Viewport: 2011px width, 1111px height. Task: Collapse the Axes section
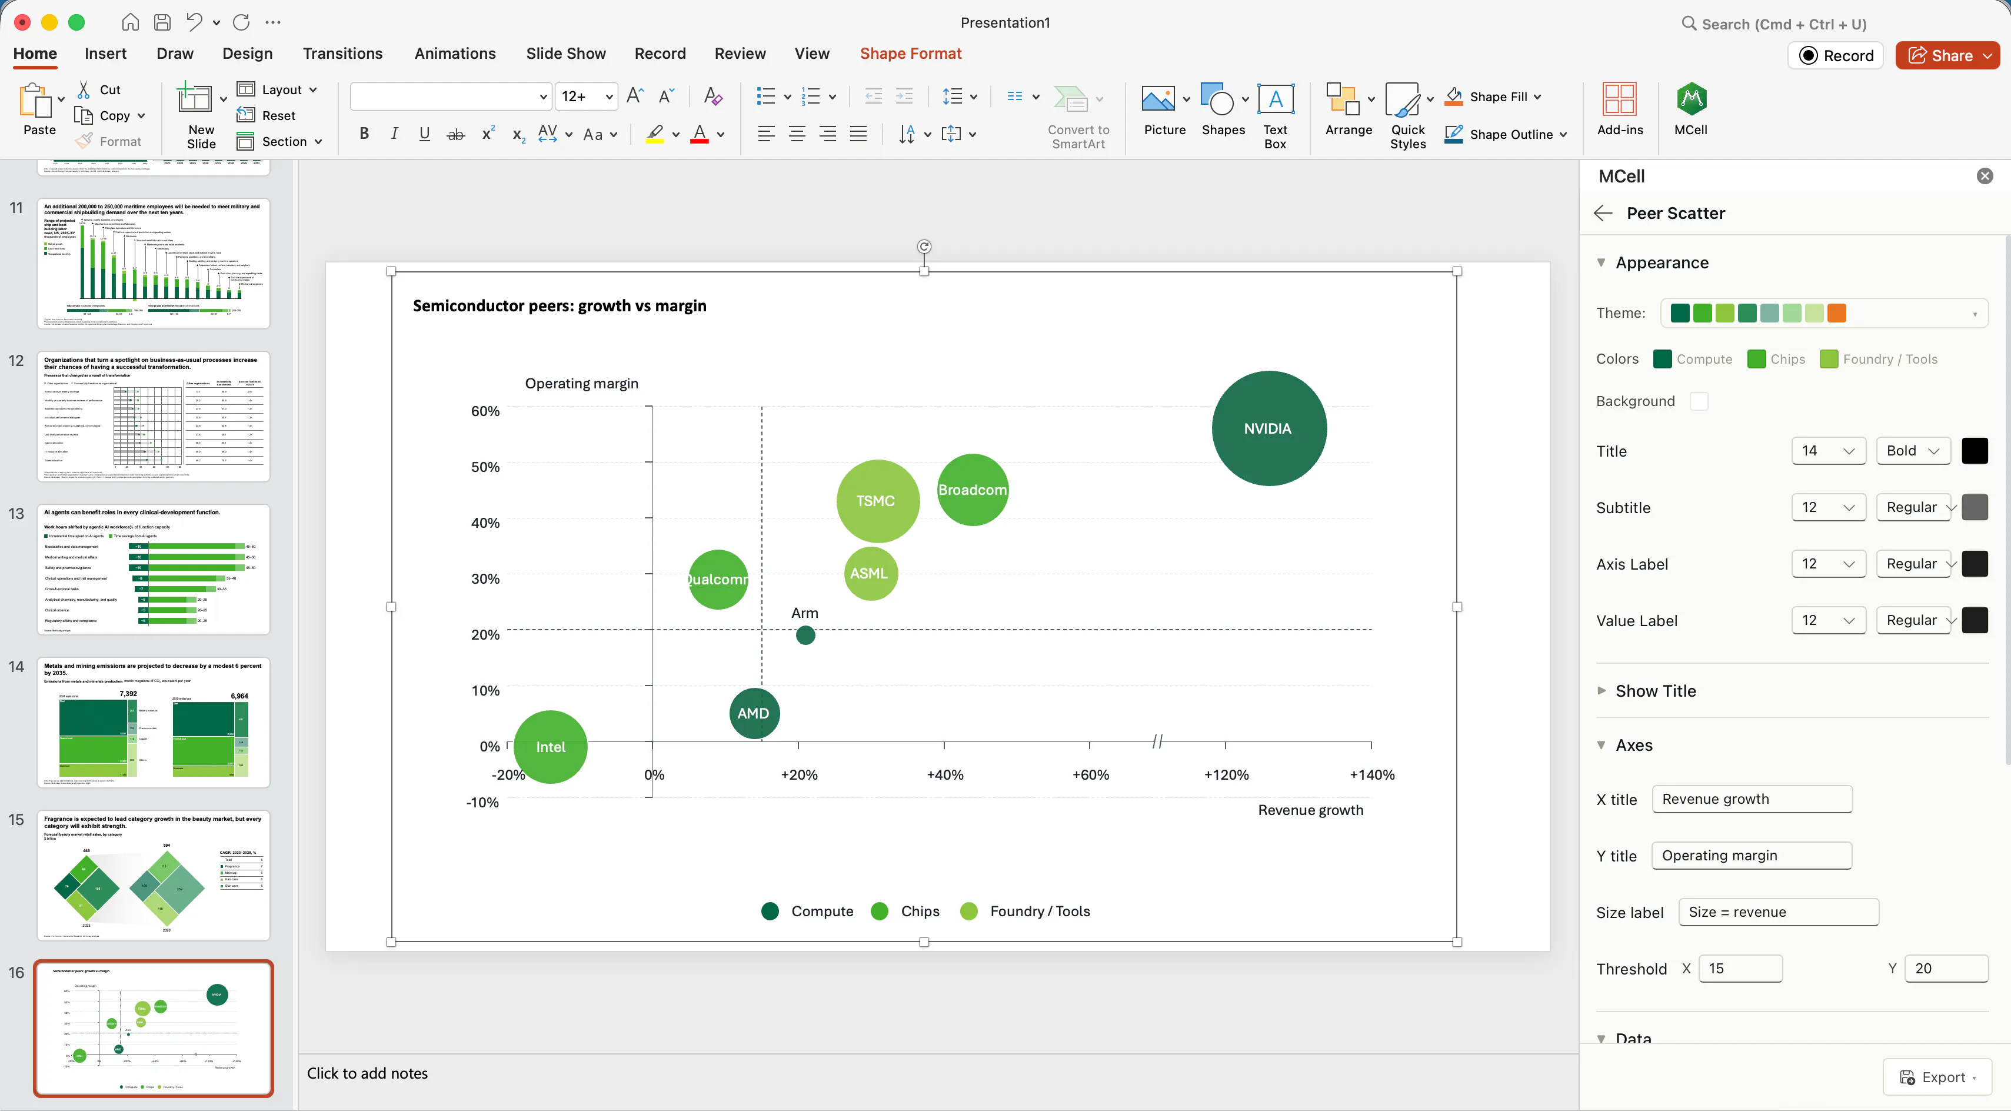[1602, 745]
